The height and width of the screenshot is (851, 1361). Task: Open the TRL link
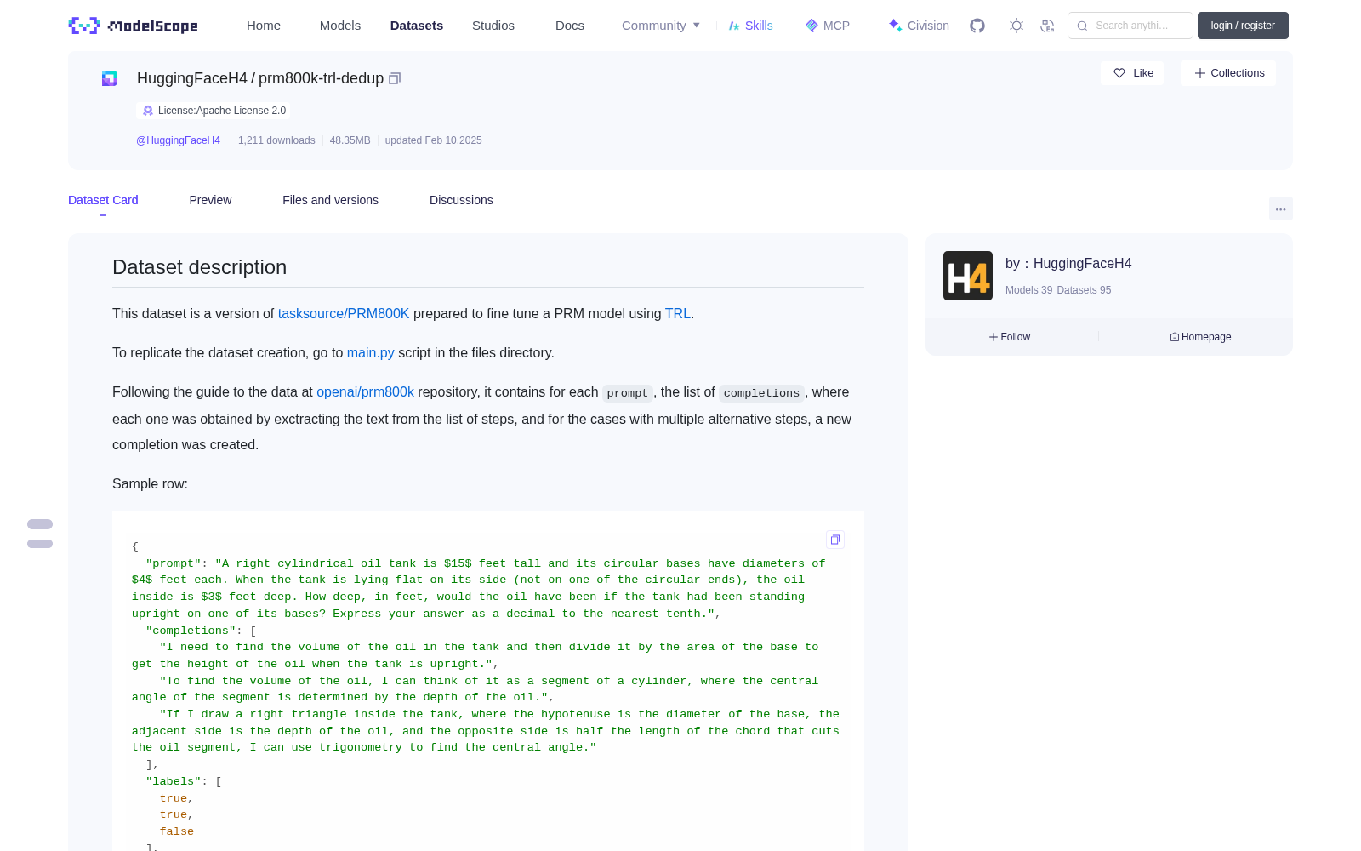click(x=678, y=313)
